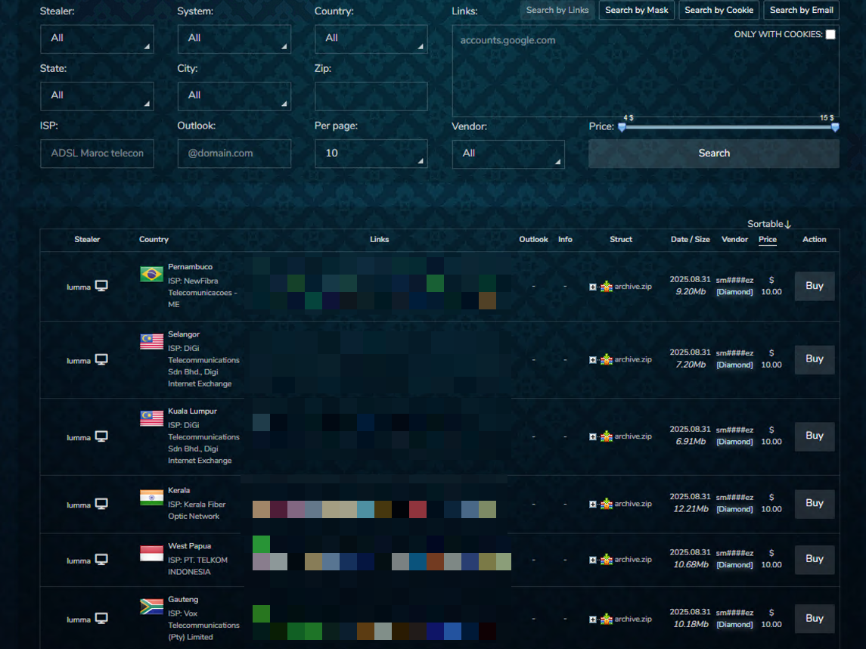866x649 pixels.
Task: Switch to Search by Links tab
Action: (557, 10)
